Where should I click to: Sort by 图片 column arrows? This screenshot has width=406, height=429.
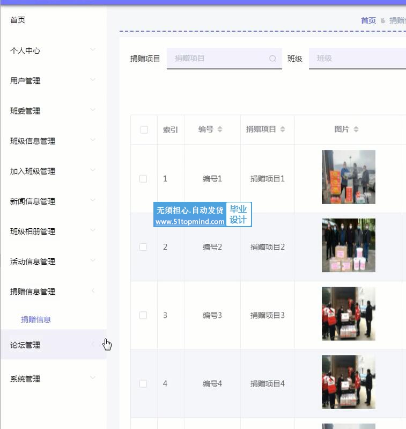click(x=356, y=129)
